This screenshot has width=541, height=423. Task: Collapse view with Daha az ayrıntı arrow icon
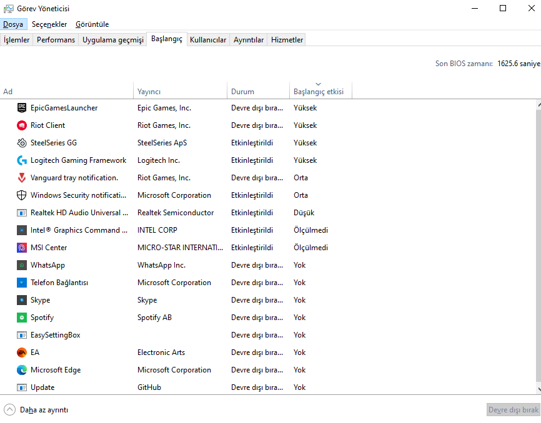point(9,410)
